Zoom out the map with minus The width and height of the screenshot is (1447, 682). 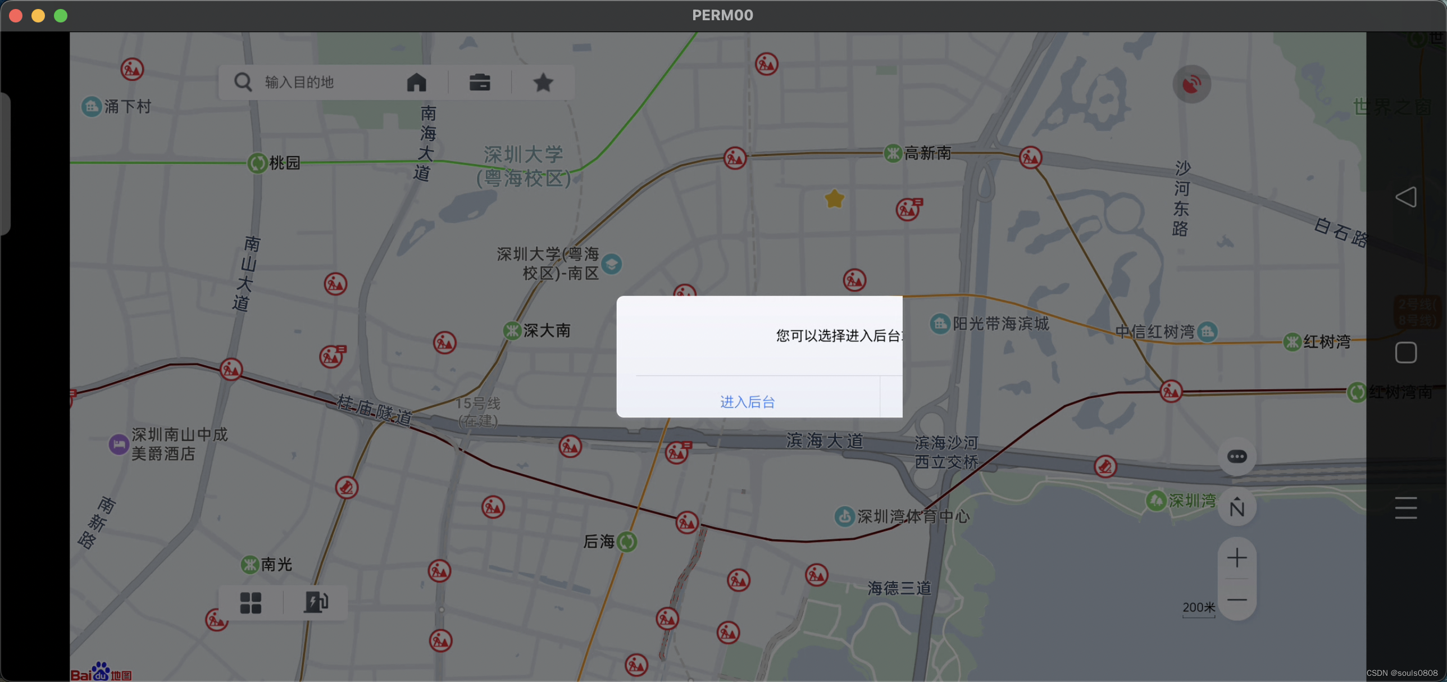tap(1237, 599)
